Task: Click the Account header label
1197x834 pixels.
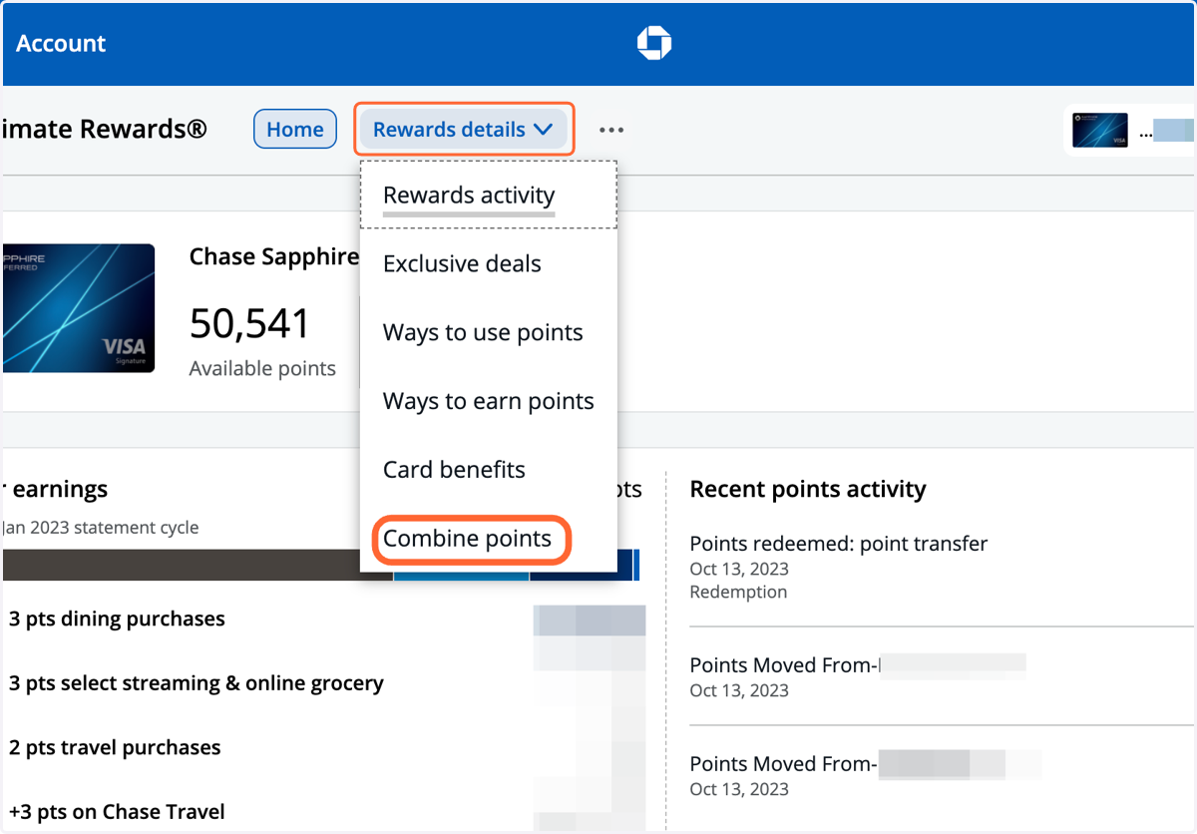Action: click(61, 43)
